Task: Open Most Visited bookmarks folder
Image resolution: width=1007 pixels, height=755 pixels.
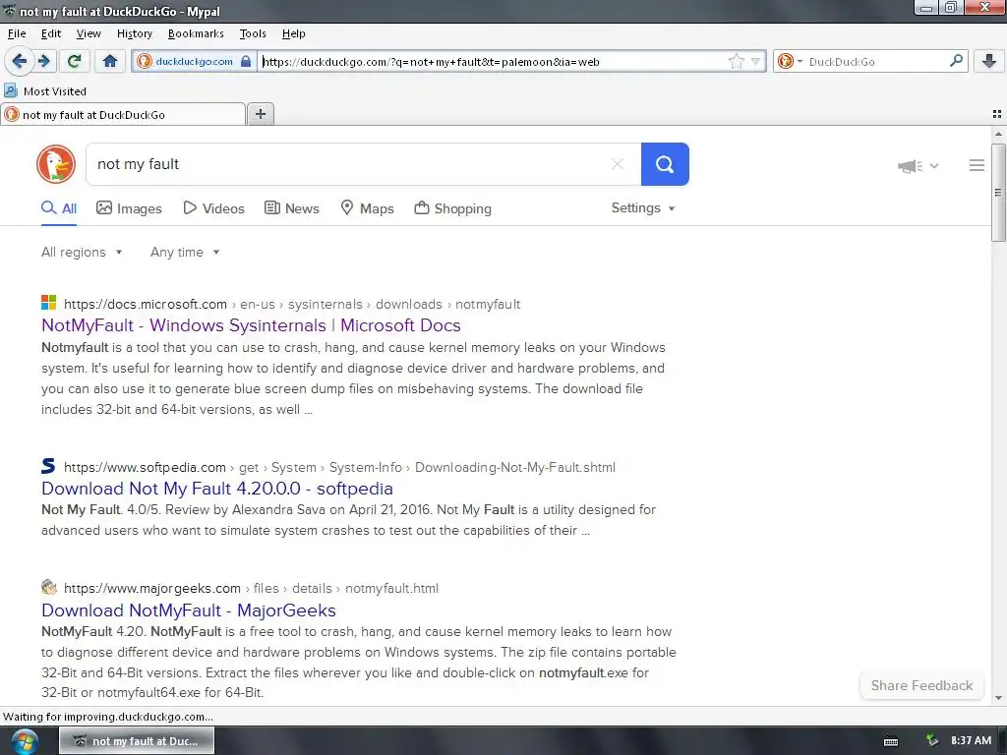Action: click(x=45, y=91)
